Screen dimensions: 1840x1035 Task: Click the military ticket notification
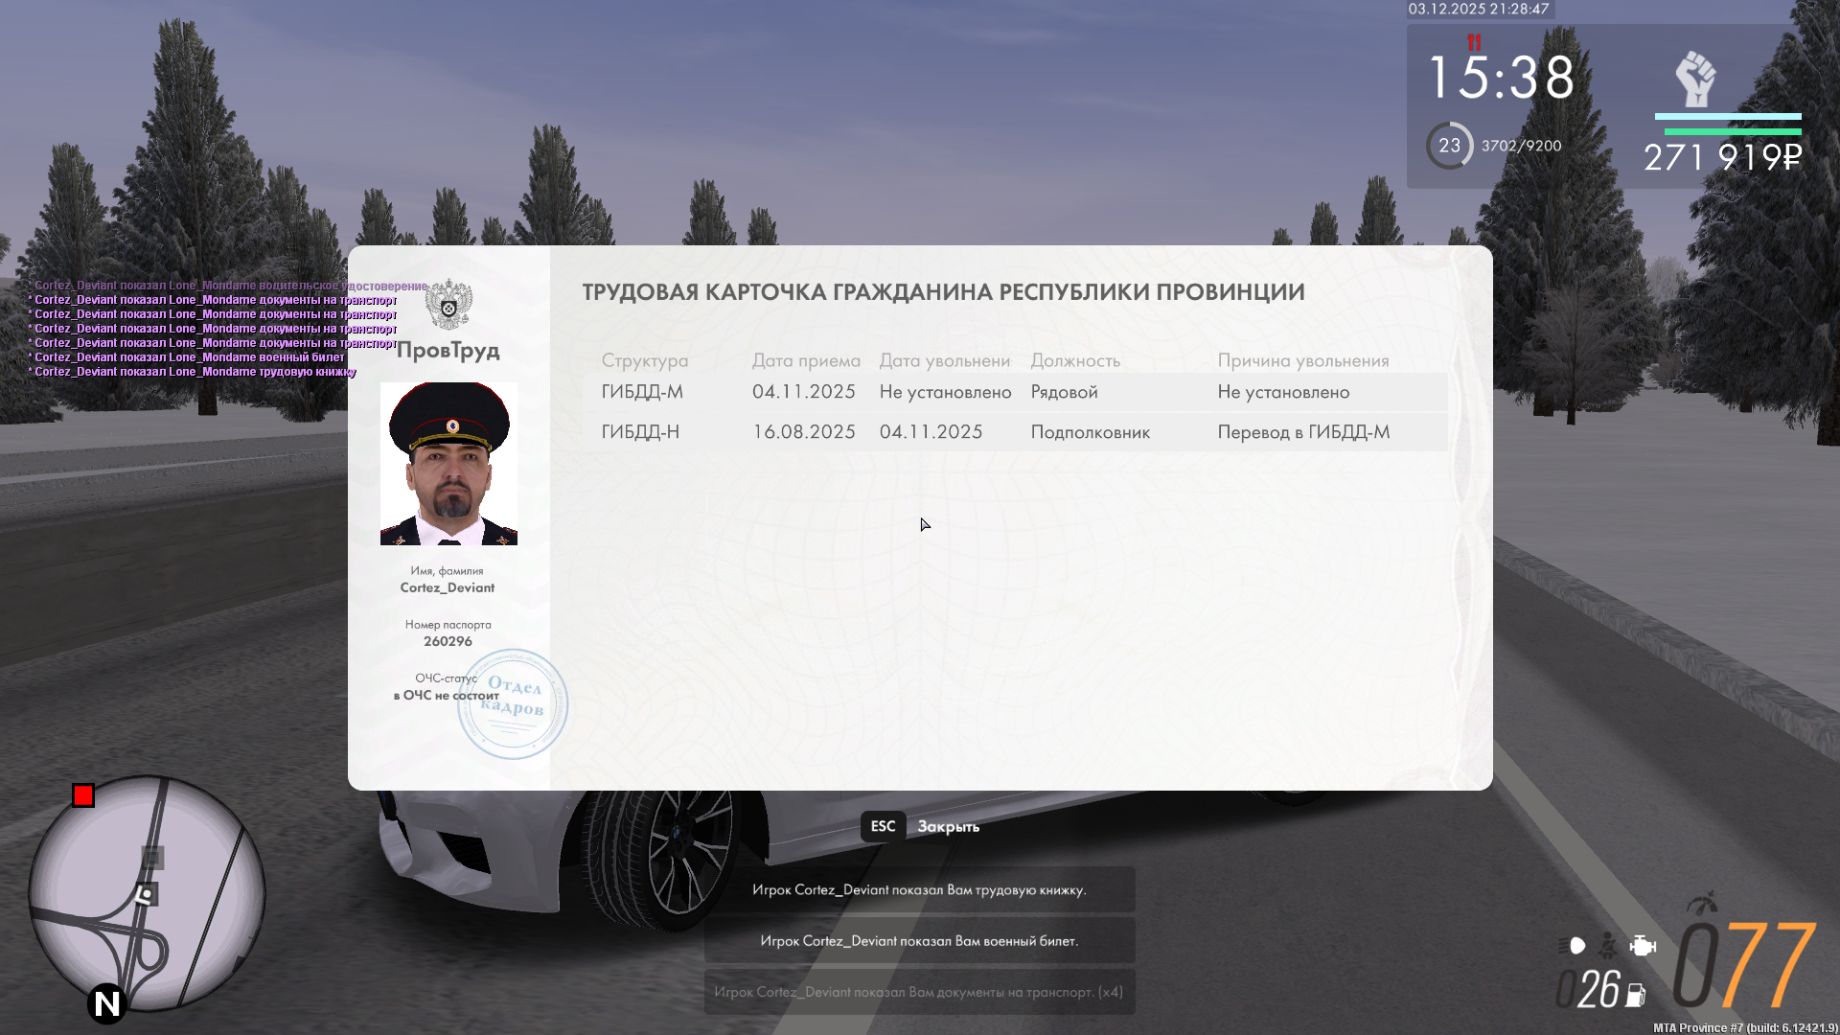pos(919,941)
